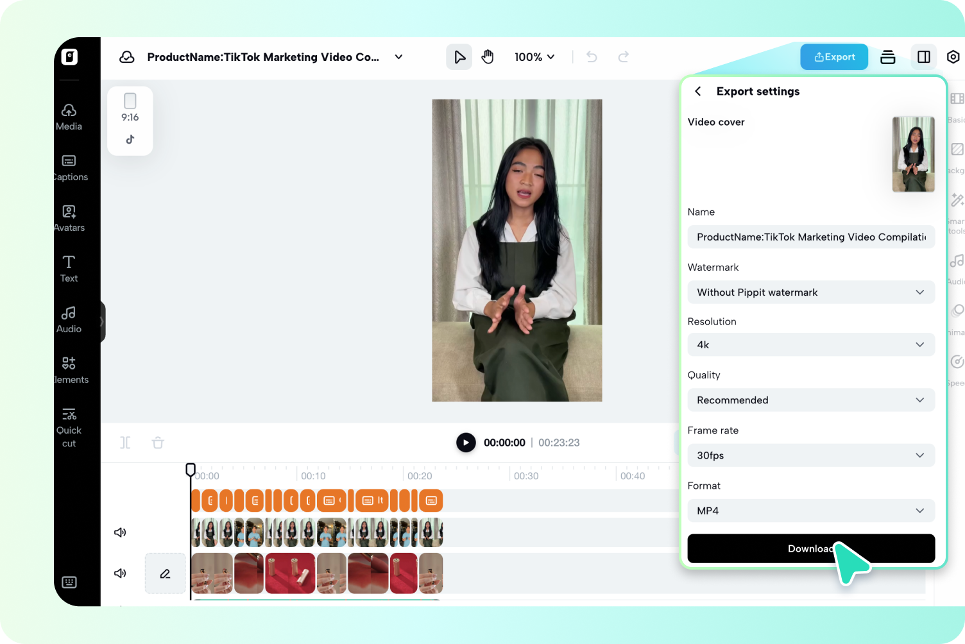Select the Text tool in the sidebar
This screenshot has width=965, height=644.
pyautogui.click(x=69, y=268)
